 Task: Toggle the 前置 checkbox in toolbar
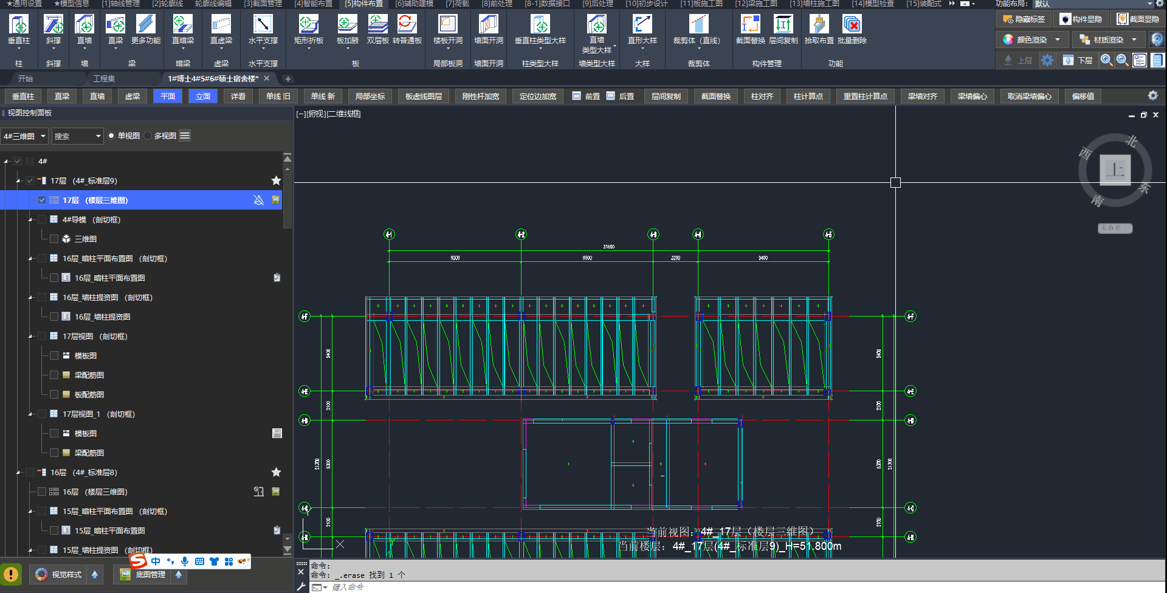(x=577, y=96)
